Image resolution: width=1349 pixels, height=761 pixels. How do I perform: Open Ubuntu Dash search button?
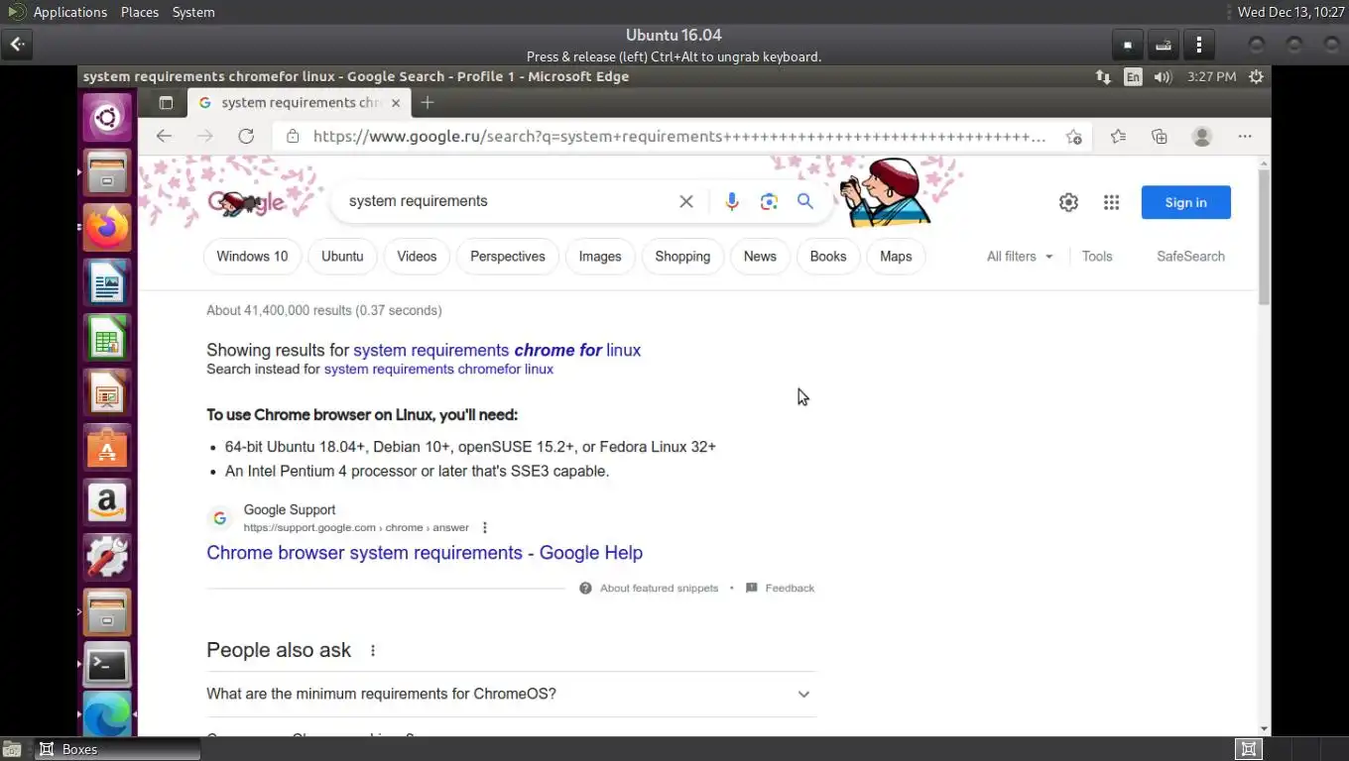click(107, 119)
